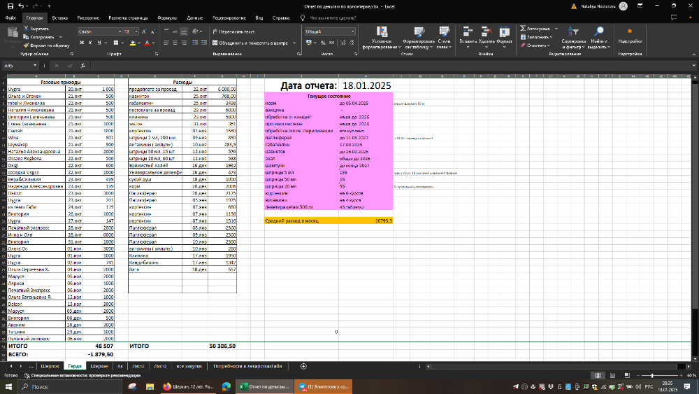
Task: Open Firefox from Windows taskbar
Action: [166, 386]
